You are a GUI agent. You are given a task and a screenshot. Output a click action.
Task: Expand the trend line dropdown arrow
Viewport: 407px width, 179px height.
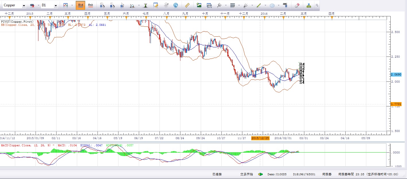coord(265,5)
